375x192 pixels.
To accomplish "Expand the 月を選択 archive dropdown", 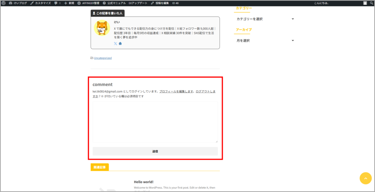I will [265, 40].
